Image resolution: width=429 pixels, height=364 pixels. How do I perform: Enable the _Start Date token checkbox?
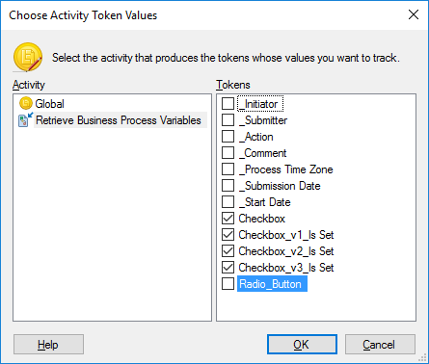228,202
